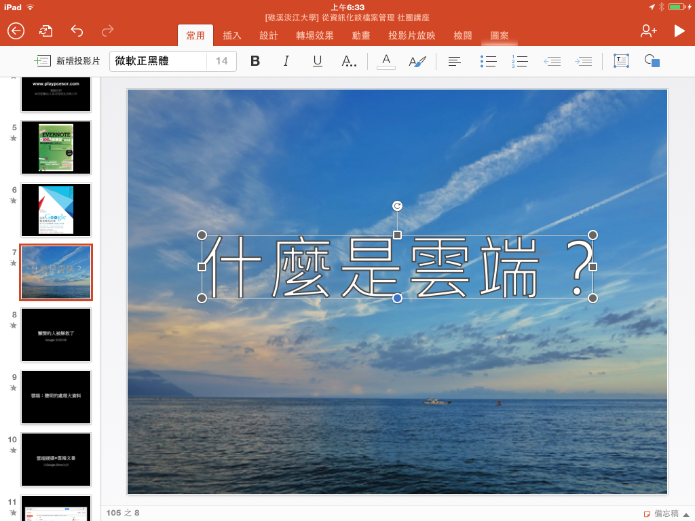
Task: Select slide 10 thumbnail
Action: (56, 460)
